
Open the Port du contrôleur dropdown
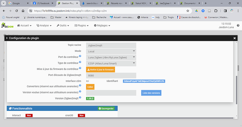111,57
